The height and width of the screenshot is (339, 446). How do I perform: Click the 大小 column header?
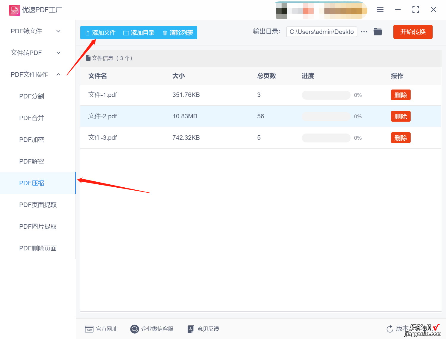coord(179,76)
